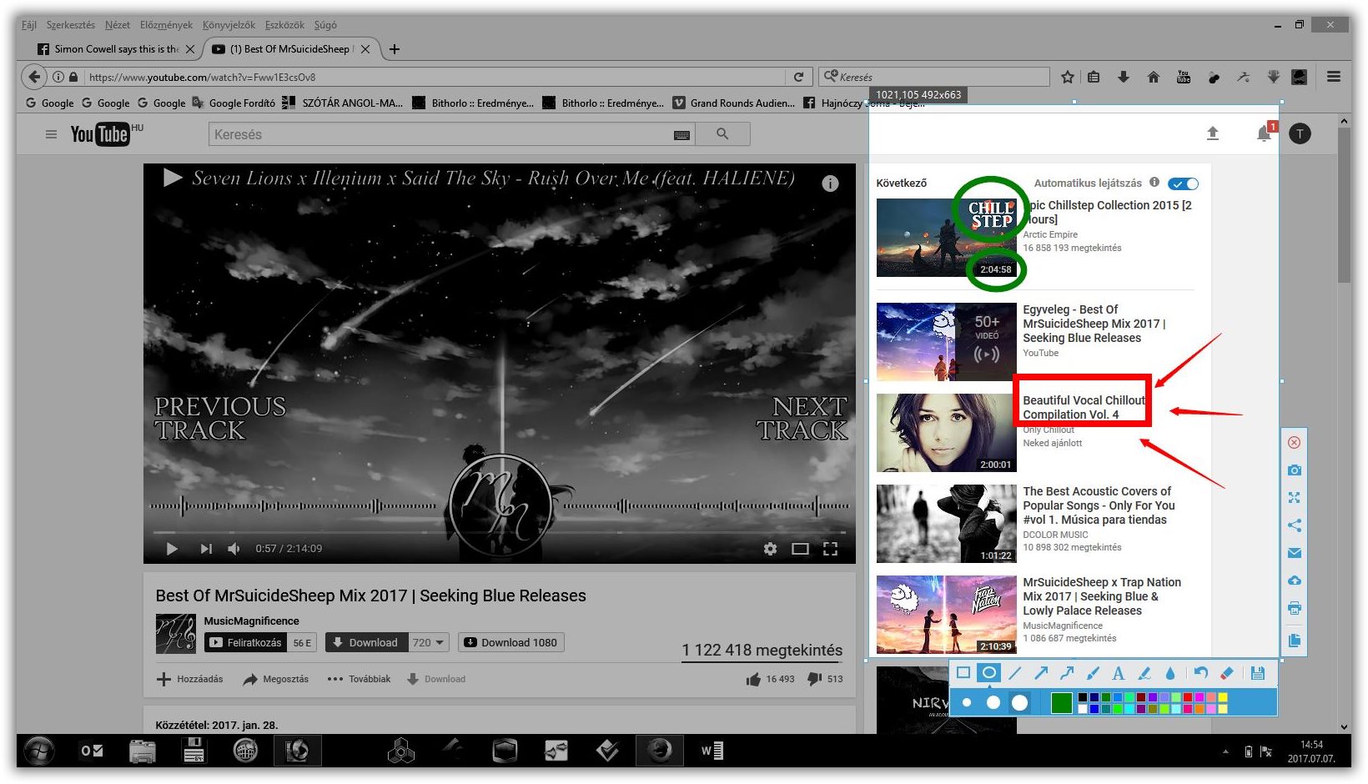This screenshot has height=784, width=1368.
Task: Toggle Automatikus lejátszás autoplay switch
Action: coord(1183,183)
